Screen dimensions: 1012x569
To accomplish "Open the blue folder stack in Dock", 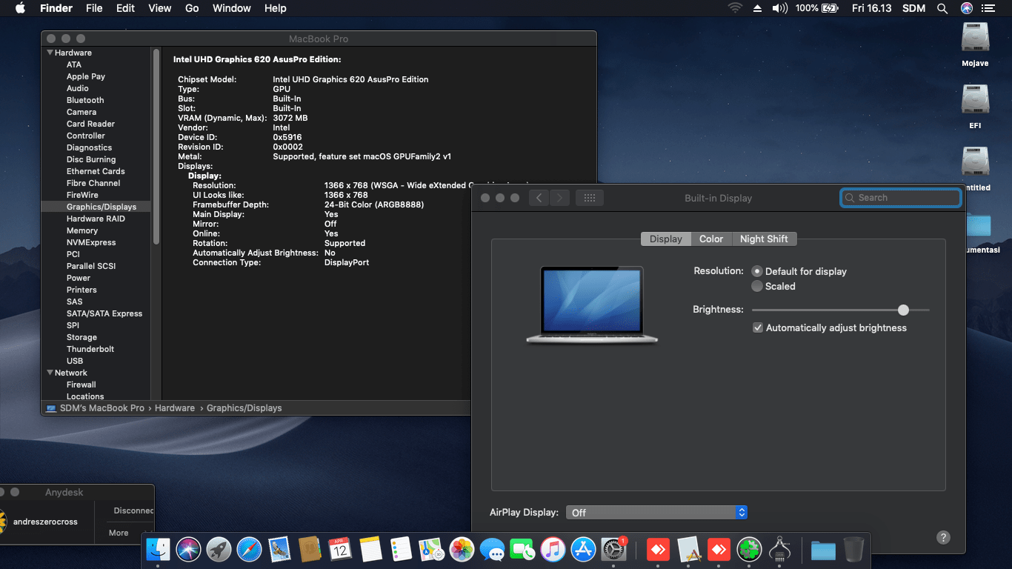I will [823, 549].
